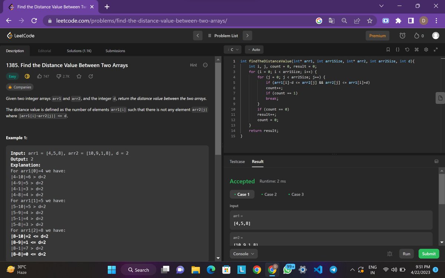Click the Premium button
445x278 pixels.
click(x=378, y=36)
